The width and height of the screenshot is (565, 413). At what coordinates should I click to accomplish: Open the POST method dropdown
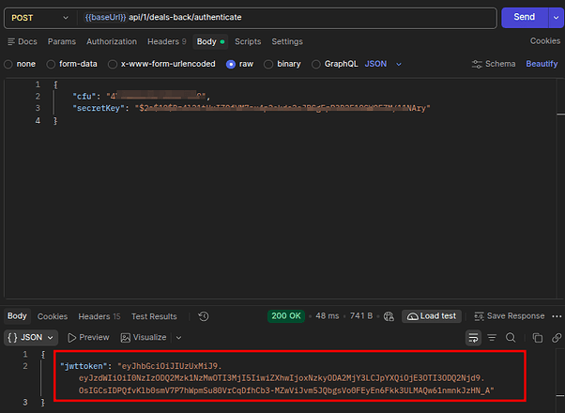[39, 18]
